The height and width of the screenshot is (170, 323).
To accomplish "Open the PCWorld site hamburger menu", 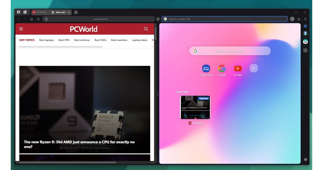I will [21, 29].
